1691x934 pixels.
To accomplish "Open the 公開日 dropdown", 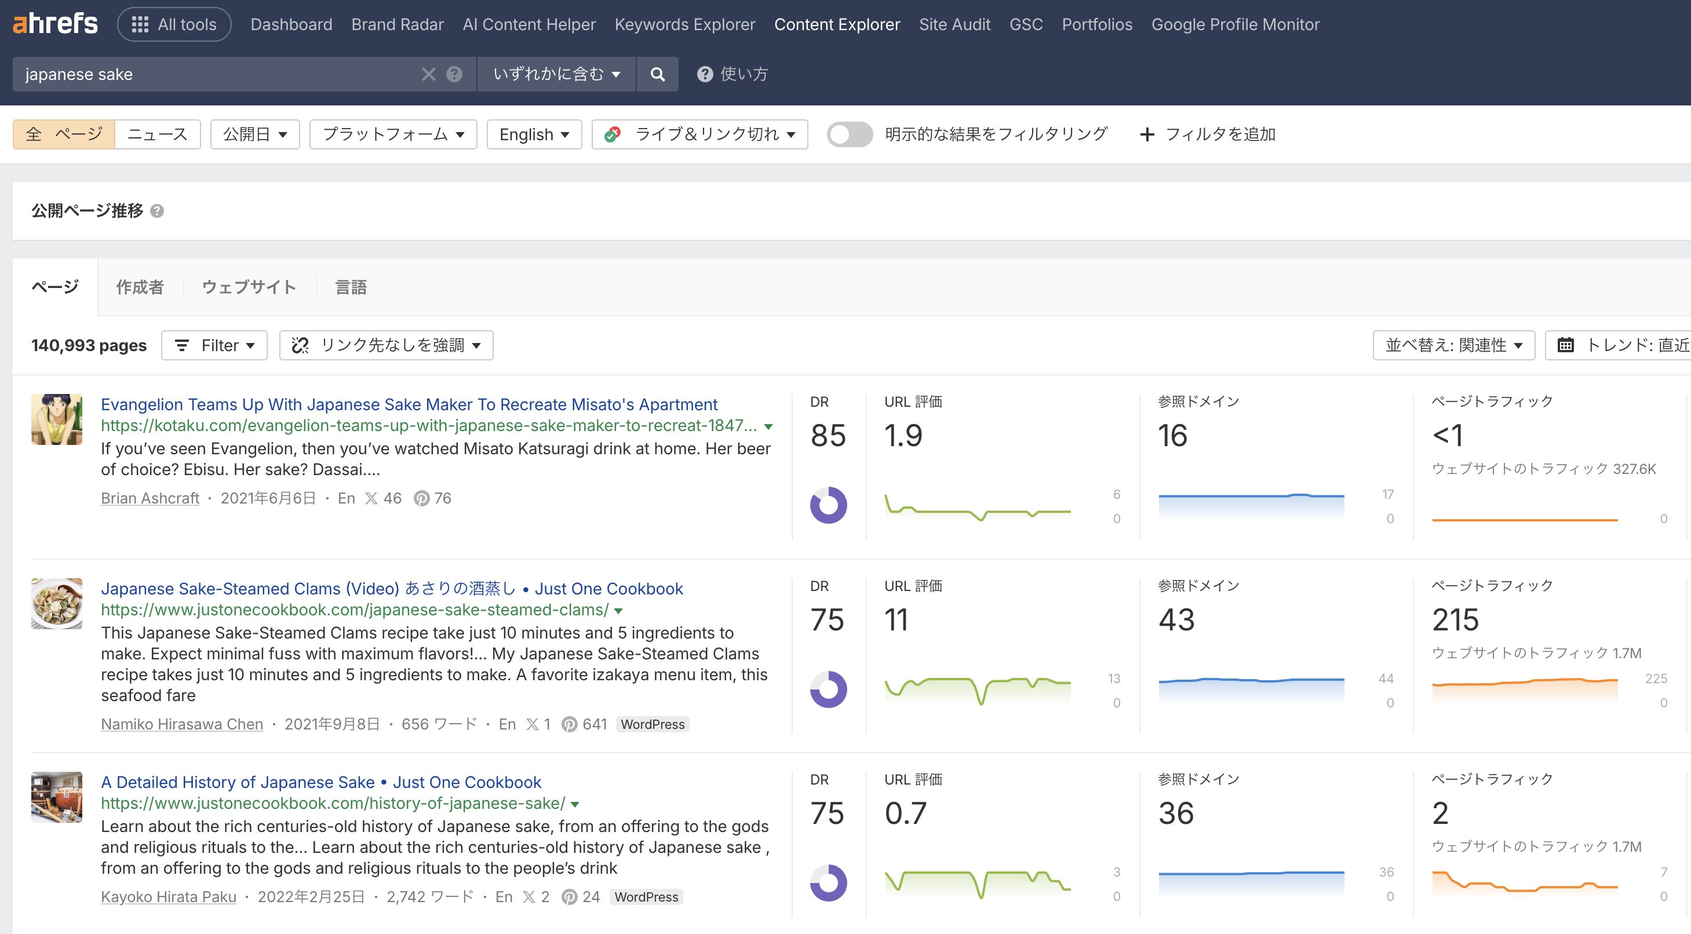I will tap(255, 134).
